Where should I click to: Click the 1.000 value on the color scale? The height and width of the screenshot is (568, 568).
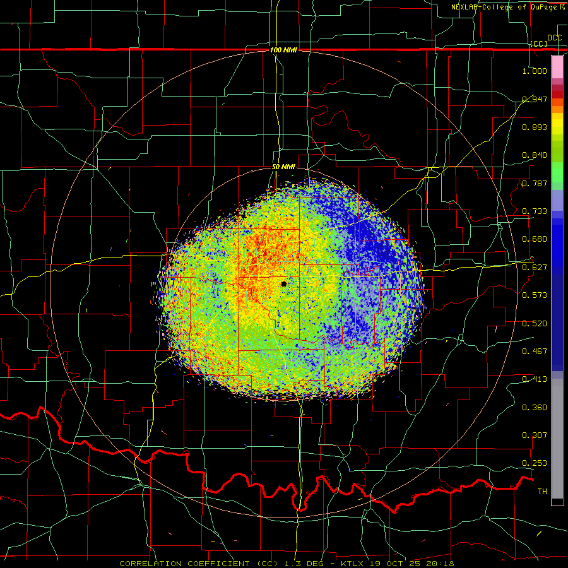tap(535, 71)
